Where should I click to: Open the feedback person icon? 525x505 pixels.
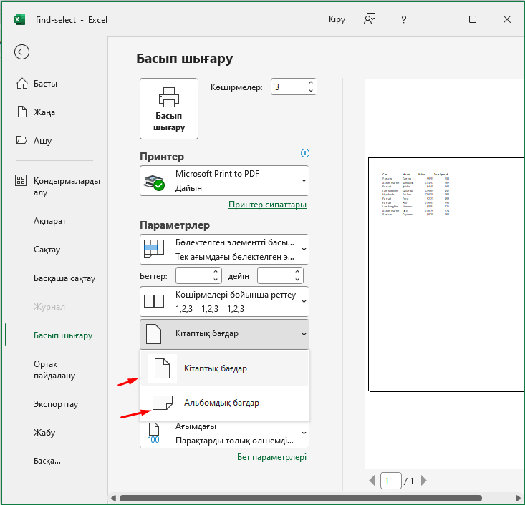(370, 19)
